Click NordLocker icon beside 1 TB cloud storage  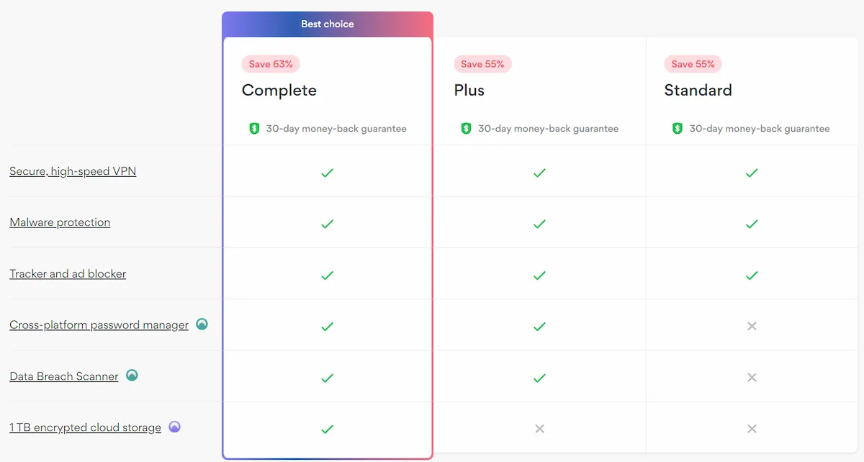(x=174, y=427)
